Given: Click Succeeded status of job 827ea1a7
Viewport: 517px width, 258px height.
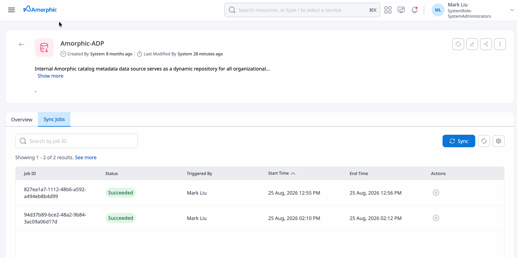Looking at the screenshot, I should coord(120,193).
